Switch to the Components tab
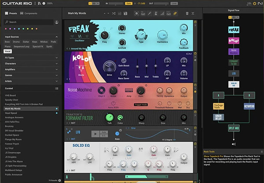Image resolution: width=264 pixels, height=183 pixels. click(29, 14)
